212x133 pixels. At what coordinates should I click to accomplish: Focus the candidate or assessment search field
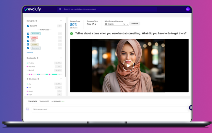click(107, 9)
